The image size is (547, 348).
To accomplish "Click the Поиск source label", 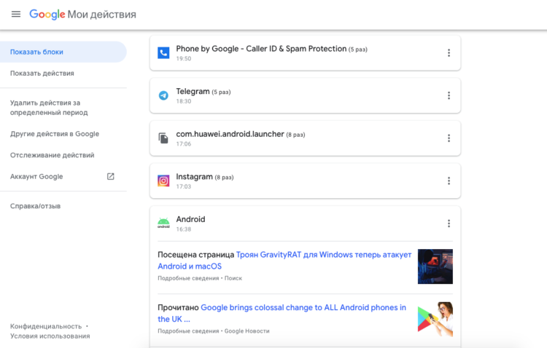I will (233, 278).
